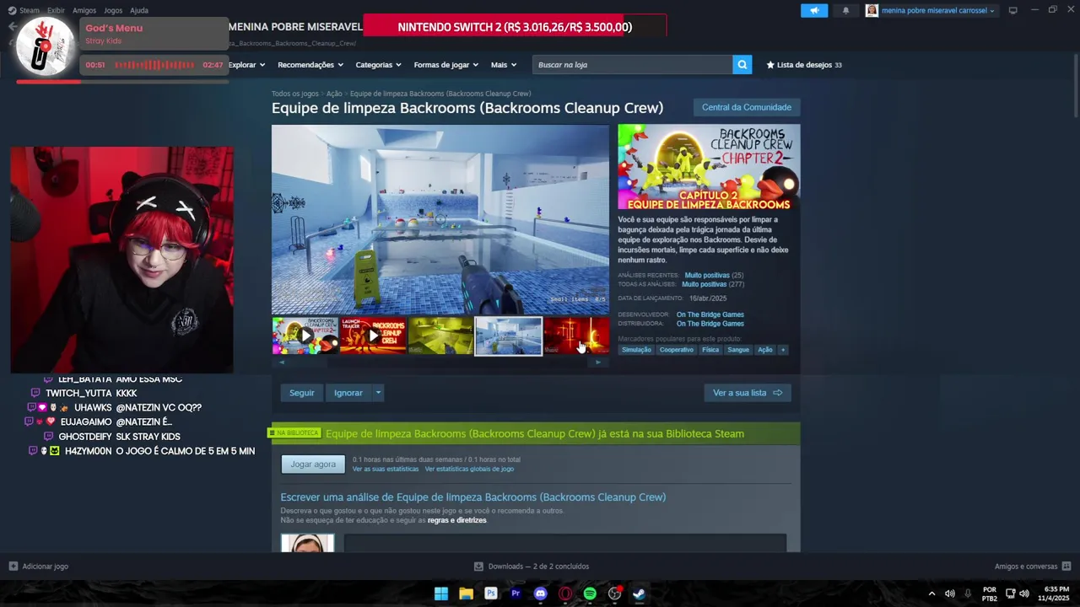Select the Ação tag

(x=764, y=350)
